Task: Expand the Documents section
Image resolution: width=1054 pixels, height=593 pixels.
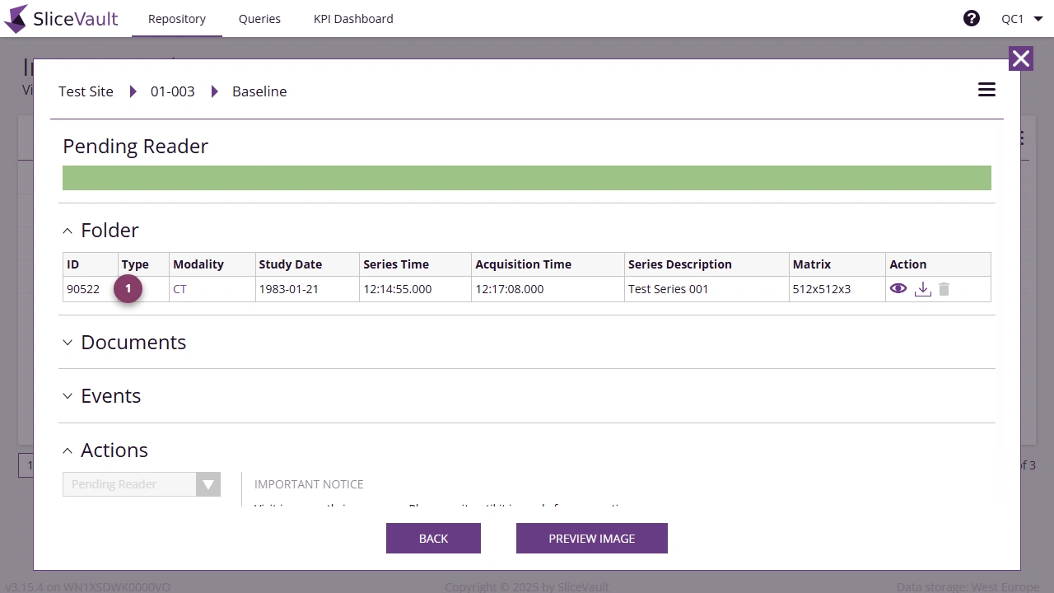Action: (68, 343)
